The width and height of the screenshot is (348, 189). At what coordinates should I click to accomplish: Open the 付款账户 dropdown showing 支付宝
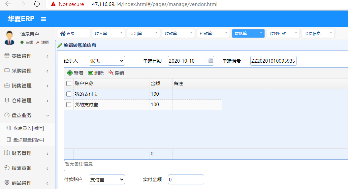click(107, 179)
